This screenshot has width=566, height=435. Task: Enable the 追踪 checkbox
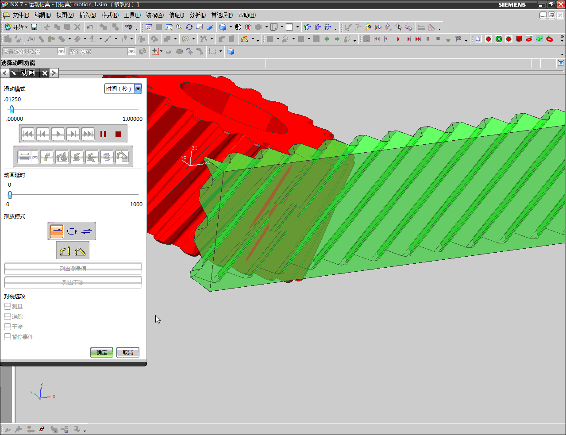tap(8, 316)
